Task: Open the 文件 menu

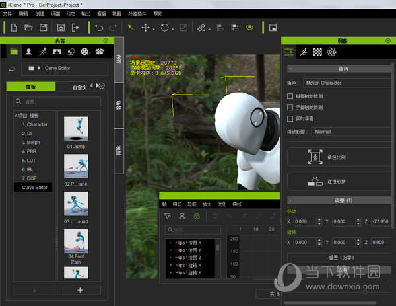Action: [7, 13]
